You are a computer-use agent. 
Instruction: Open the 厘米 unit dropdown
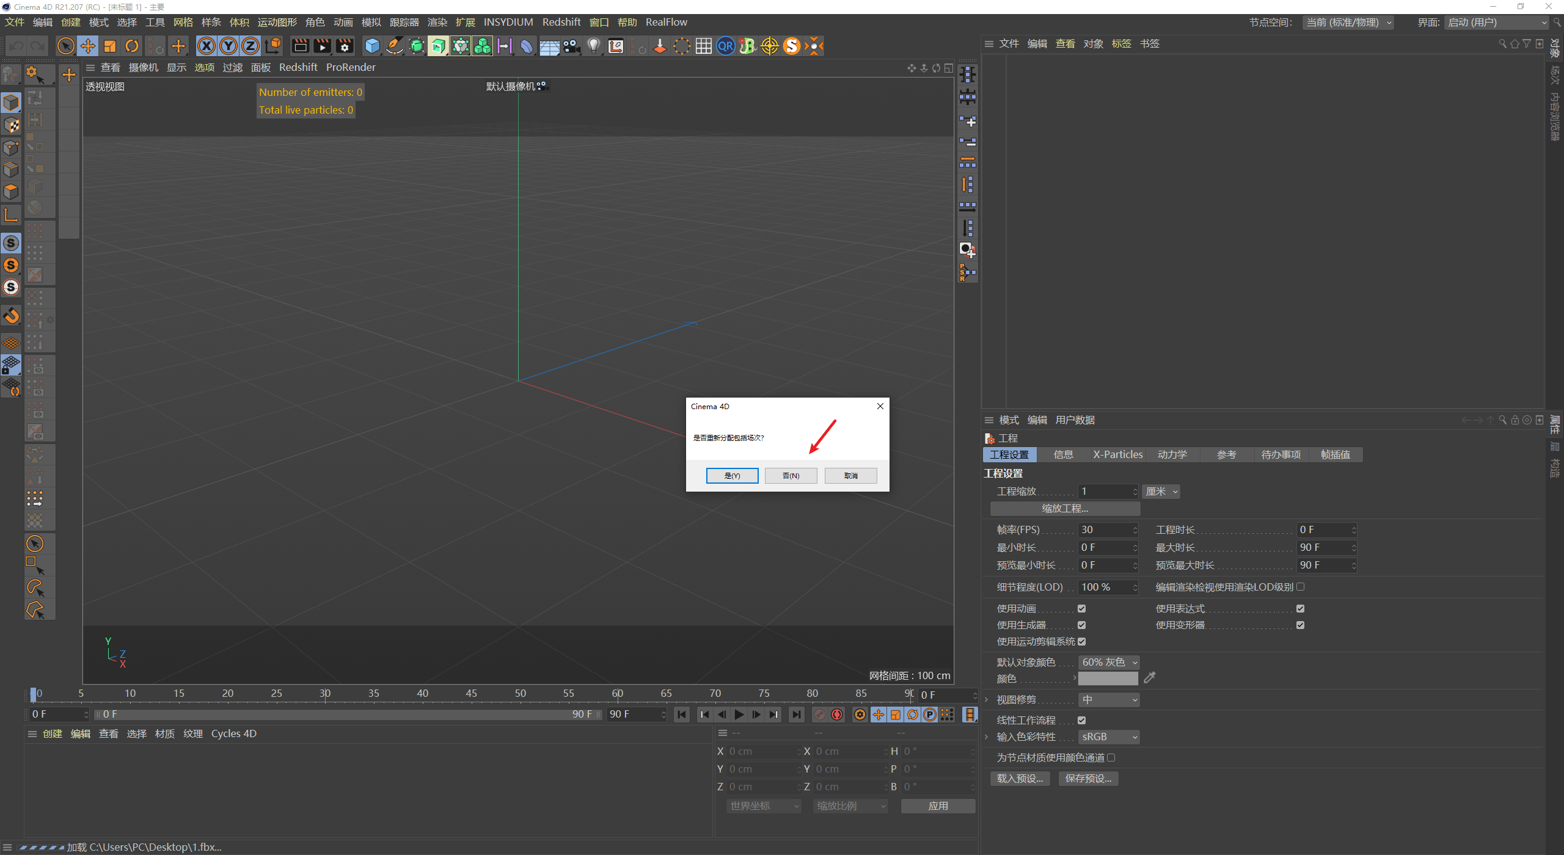(x=1161, y=491)
